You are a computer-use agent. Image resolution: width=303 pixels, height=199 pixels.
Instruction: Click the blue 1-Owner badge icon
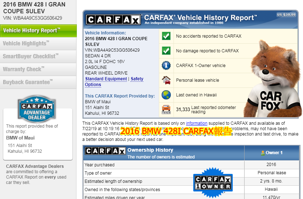click(166, 66)
